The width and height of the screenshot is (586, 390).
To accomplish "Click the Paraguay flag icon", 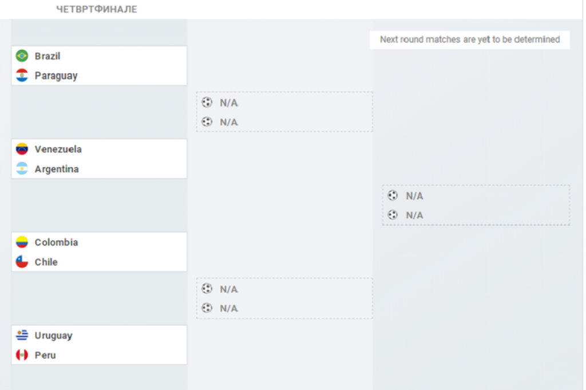I will coord(22,76).
